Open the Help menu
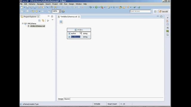This screenshot has width=191, height=107. 85,4
